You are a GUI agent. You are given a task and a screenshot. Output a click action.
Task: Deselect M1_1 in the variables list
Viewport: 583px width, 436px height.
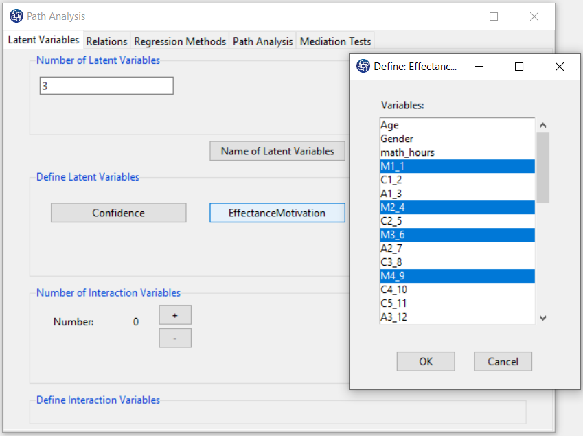(x=457, y=167)
